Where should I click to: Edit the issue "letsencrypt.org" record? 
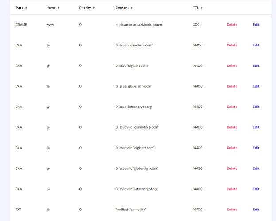click(x=256, y=107)
